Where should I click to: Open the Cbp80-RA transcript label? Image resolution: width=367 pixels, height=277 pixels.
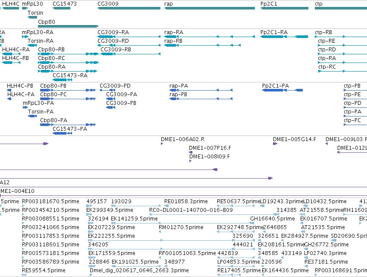(52, 66)
